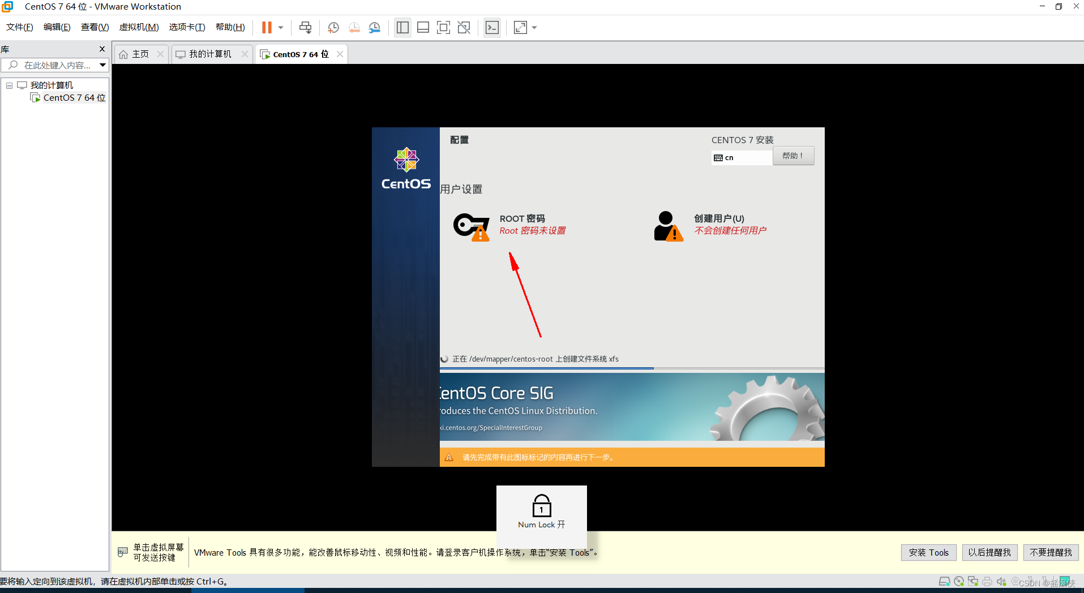This screenshot has width=1084, height=593.
Task: Close the CentOS 7 64 位 tab
Action: [340, 54]
